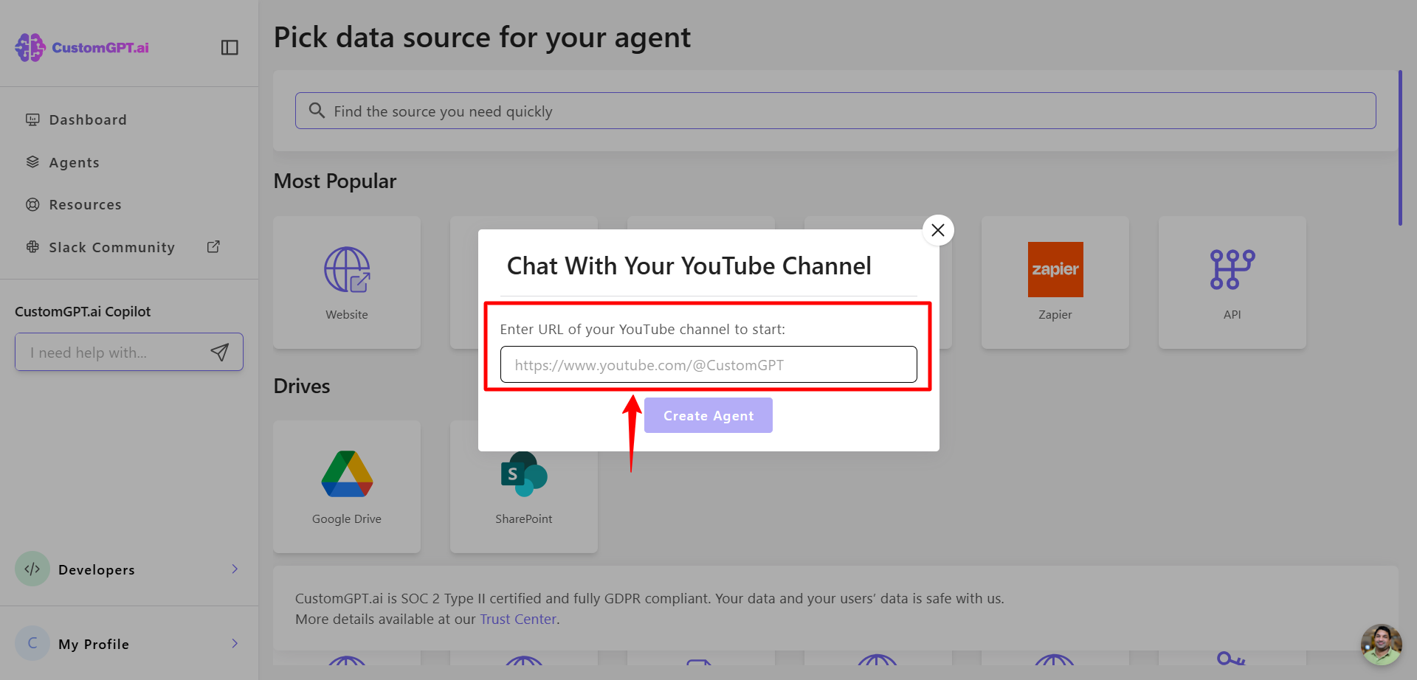Screen dimensions: 1417x680
Task: Click the YouTube channel URL input
Action: coord(708,364)
